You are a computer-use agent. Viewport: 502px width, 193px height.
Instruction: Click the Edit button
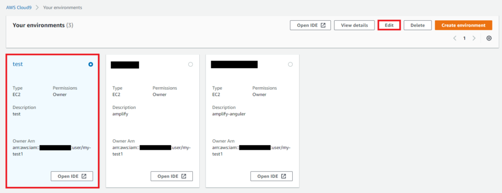click(x=389, y=25)
